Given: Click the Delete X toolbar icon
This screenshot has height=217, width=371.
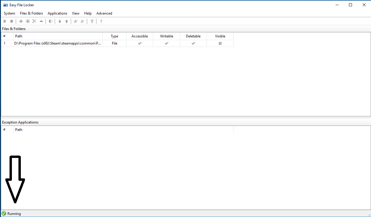Looking at the screenshot, I should coord(34,21).
